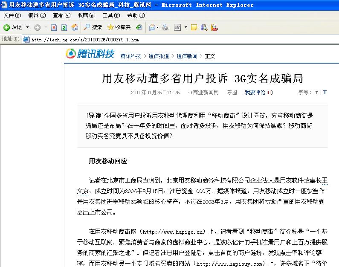The image size is (339, 267).
Task: Select the small font size T
Action: point(317,93)
